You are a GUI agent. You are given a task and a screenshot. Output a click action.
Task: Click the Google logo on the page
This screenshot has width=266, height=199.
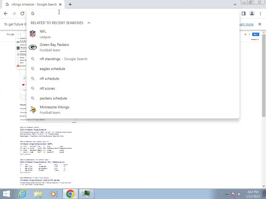click(10, 34)
